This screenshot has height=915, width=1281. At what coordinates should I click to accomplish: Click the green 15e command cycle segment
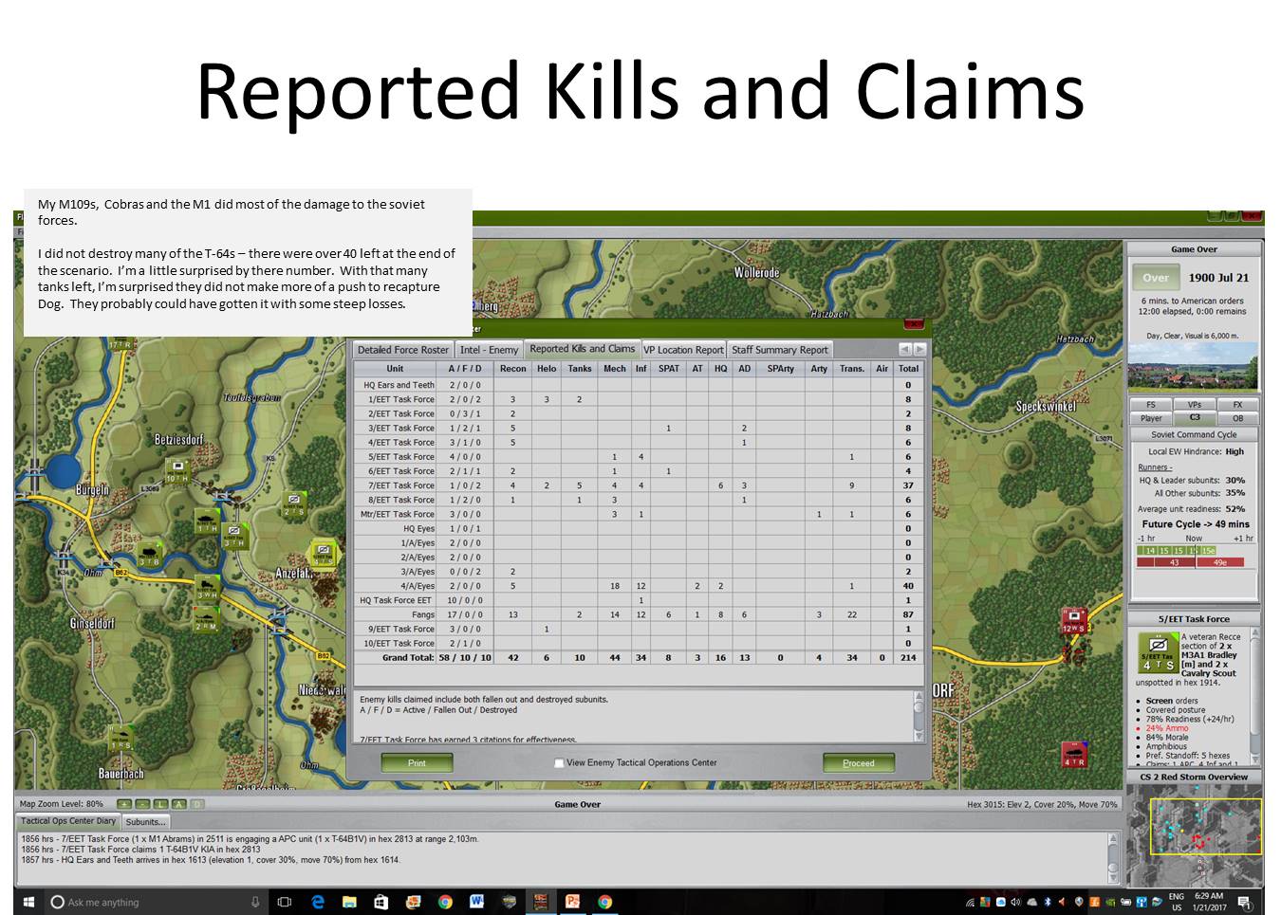1208,550
